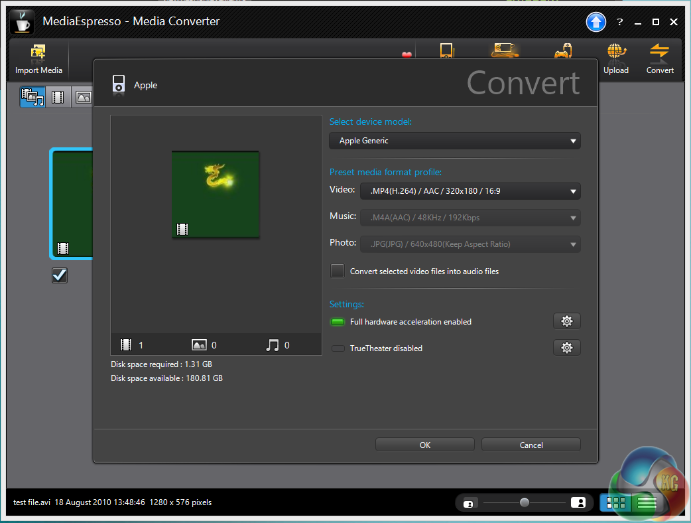Click the thumbnail size slider handle
This screenshot has width=691, height=523.
pyautogui.click(x=525, y=502)
